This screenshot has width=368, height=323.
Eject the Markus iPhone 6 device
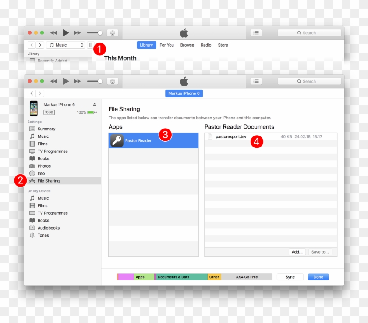(95, 104)
